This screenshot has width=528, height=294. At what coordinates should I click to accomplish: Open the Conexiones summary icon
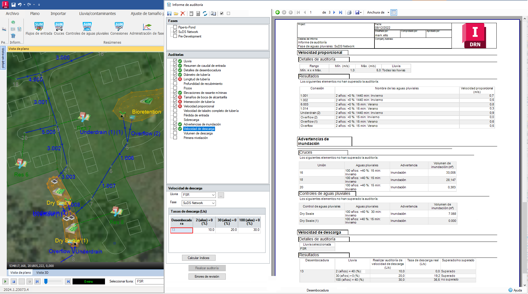pos(119,27)
